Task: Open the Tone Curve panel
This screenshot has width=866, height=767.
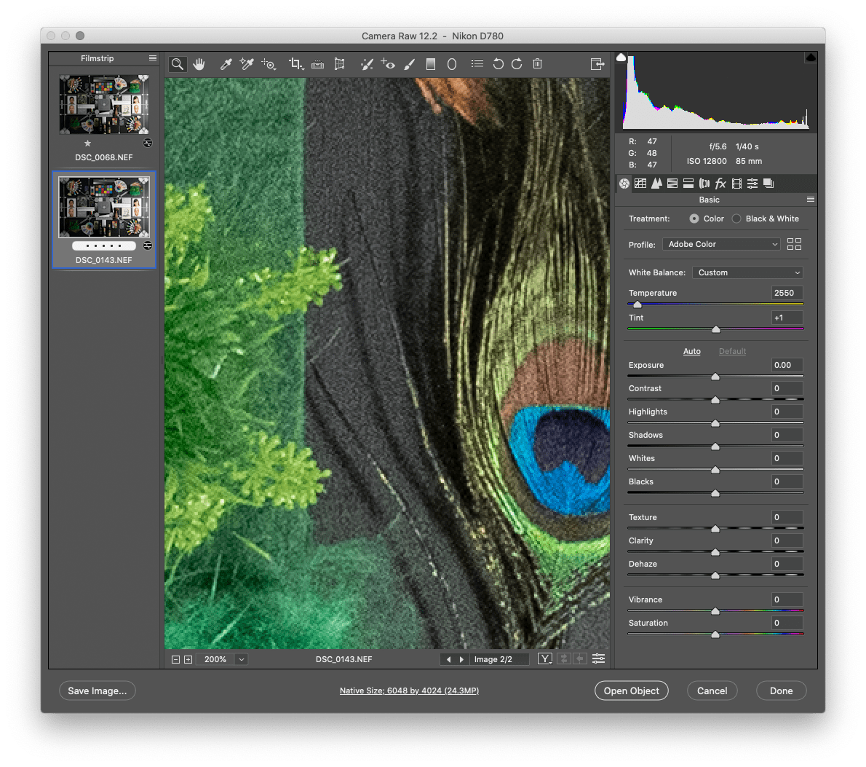Action: 640,183
